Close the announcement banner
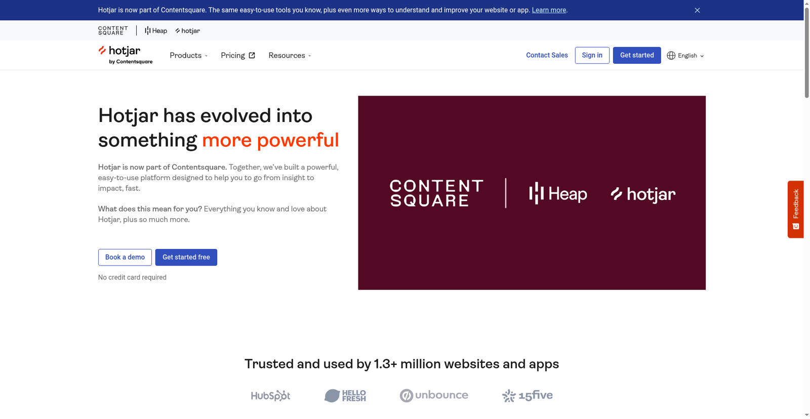 pos(697,10)
